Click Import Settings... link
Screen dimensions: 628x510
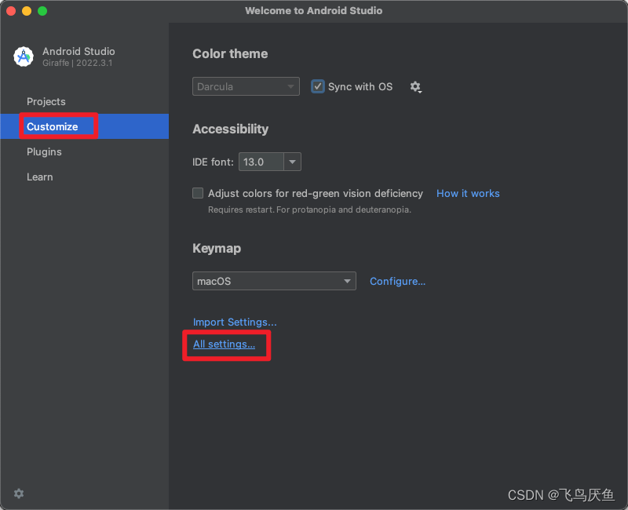click(235, 322)
